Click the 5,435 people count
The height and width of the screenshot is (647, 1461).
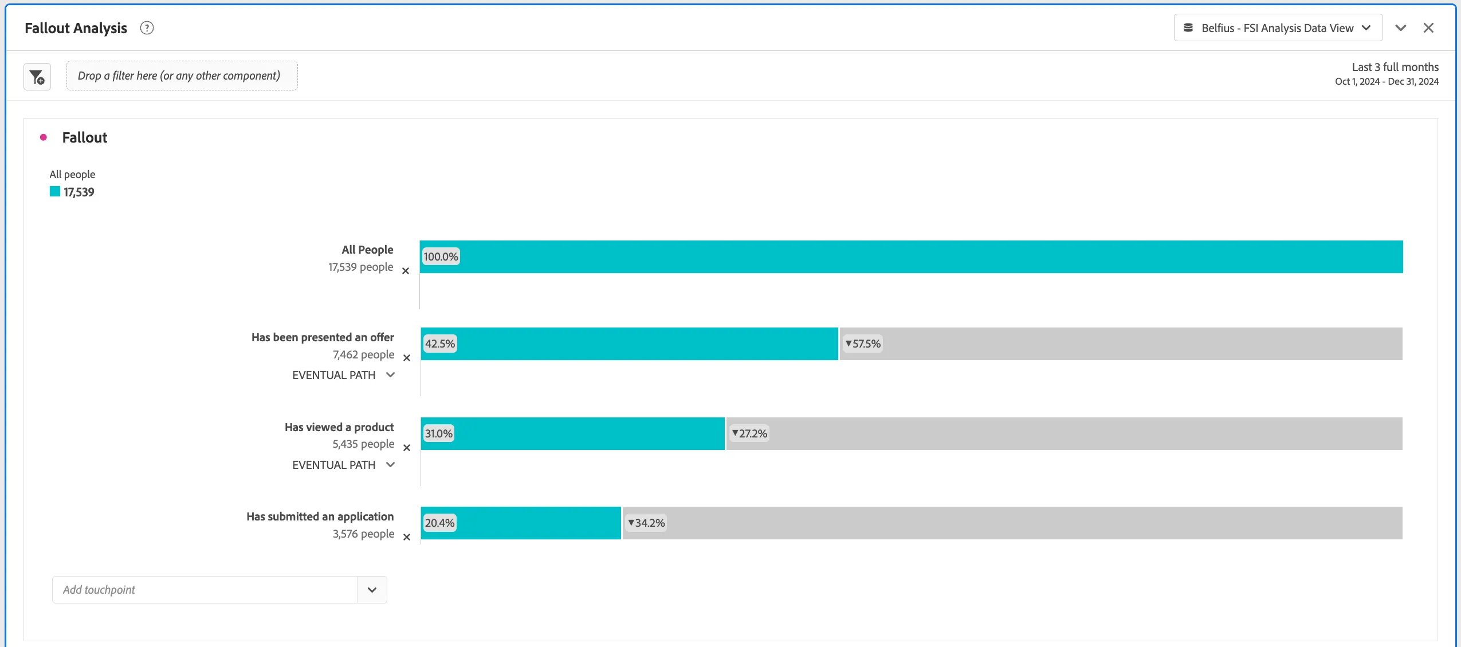click(364, 444)
